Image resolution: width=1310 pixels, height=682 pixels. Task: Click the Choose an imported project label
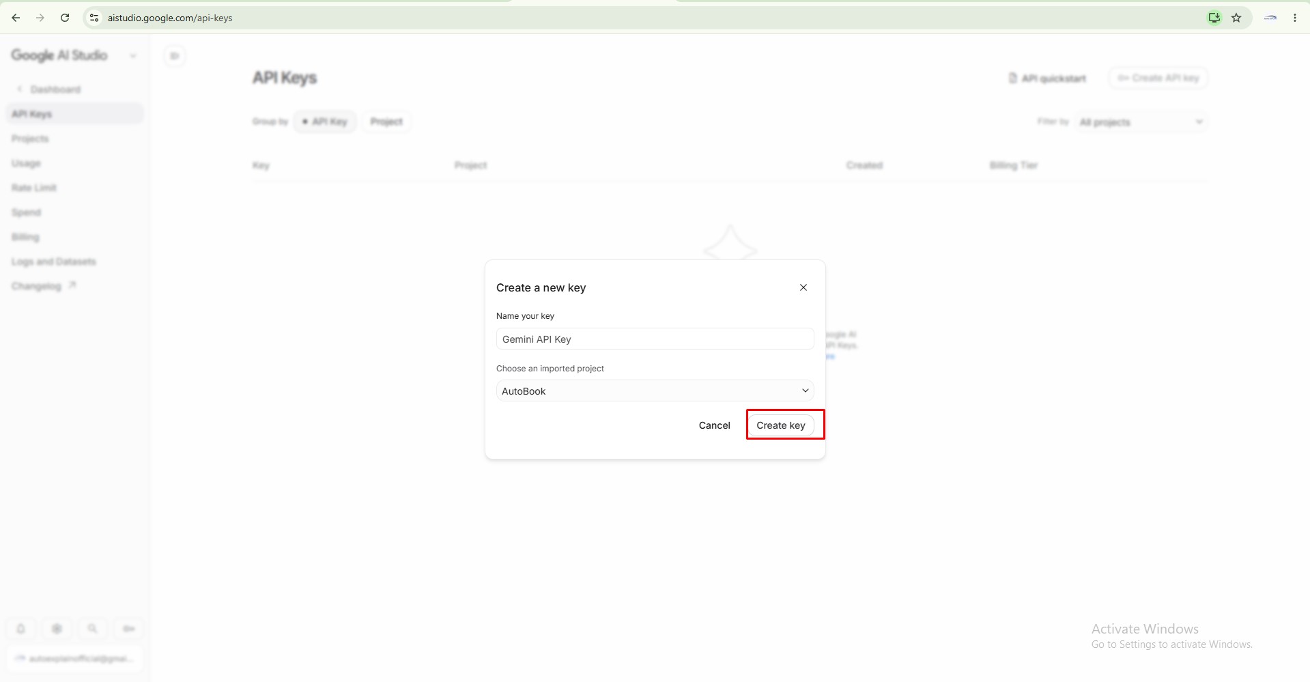point(550,369)
